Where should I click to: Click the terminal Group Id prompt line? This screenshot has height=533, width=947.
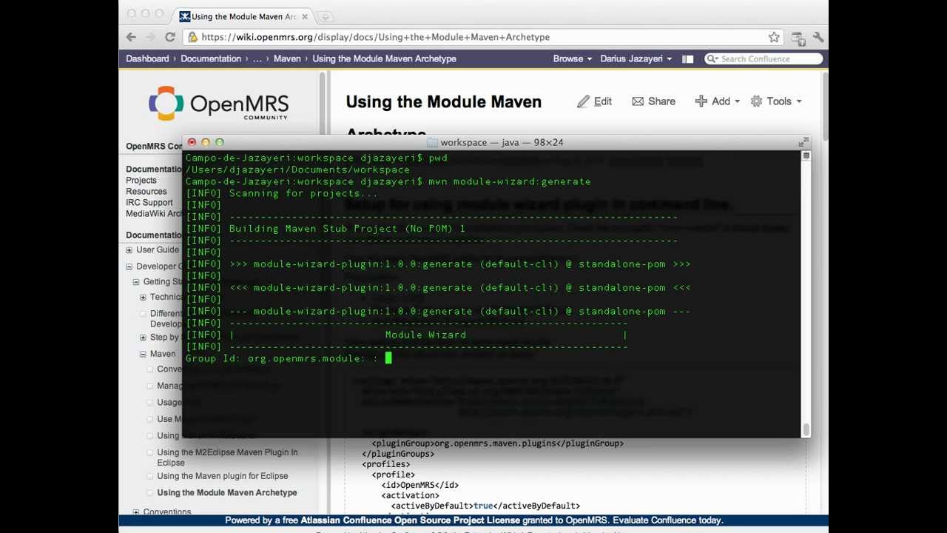click(x=289, y=358)
